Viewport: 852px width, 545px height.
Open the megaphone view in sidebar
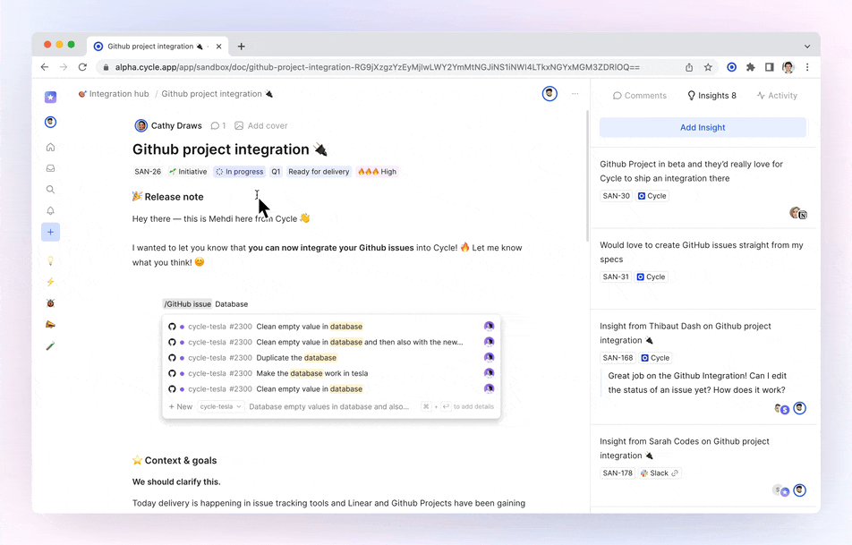point(50,324)
